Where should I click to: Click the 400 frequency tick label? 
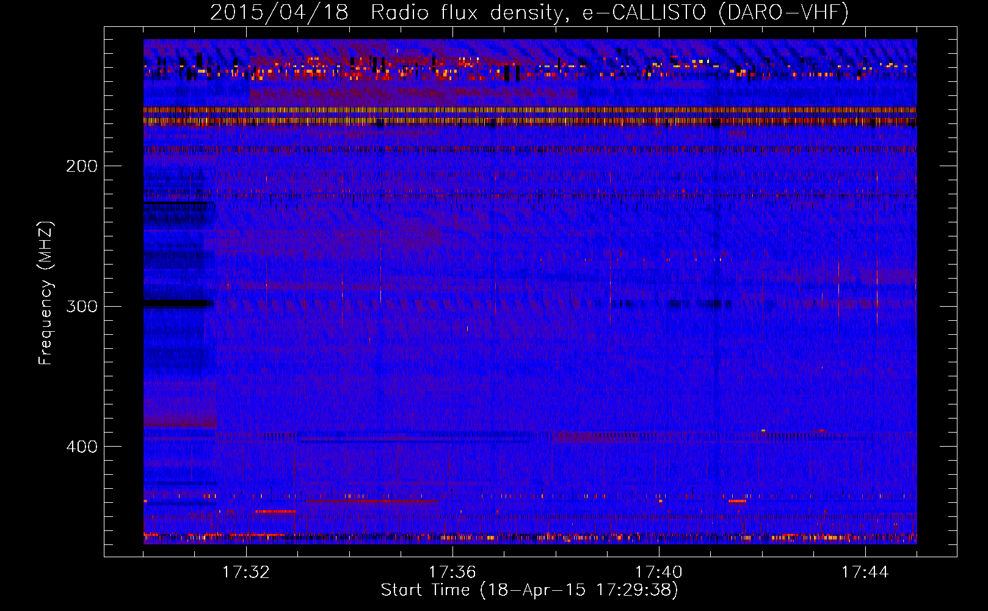point(81,447)
